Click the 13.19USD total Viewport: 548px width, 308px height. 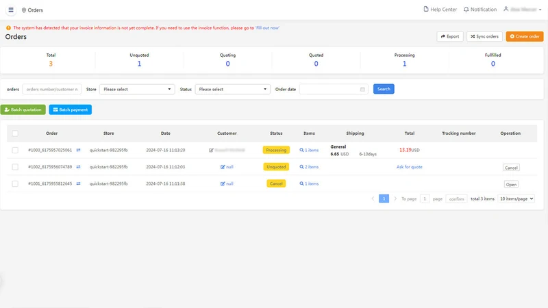409,150
